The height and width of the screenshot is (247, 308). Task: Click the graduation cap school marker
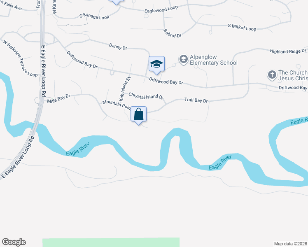tap(156, 64)
